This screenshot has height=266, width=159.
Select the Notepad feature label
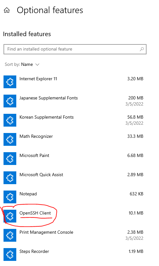point(28,194)
